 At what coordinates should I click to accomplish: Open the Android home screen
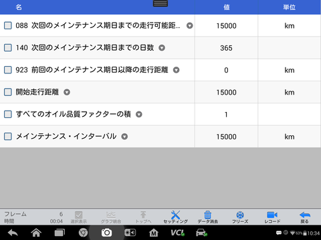tap(36, 233)
